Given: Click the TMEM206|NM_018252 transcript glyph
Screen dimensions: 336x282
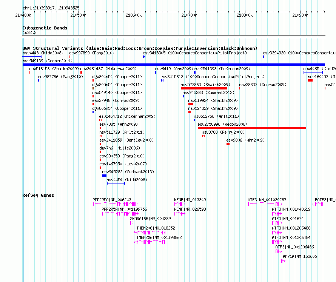Looking at the screenshot, I should [x=150, y=233].
